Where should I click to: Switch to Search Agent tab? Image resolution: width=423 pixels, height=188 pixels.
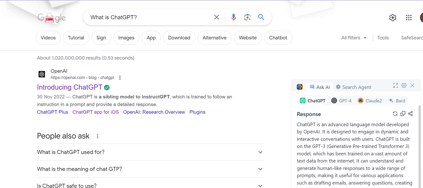tap(353, 87)
